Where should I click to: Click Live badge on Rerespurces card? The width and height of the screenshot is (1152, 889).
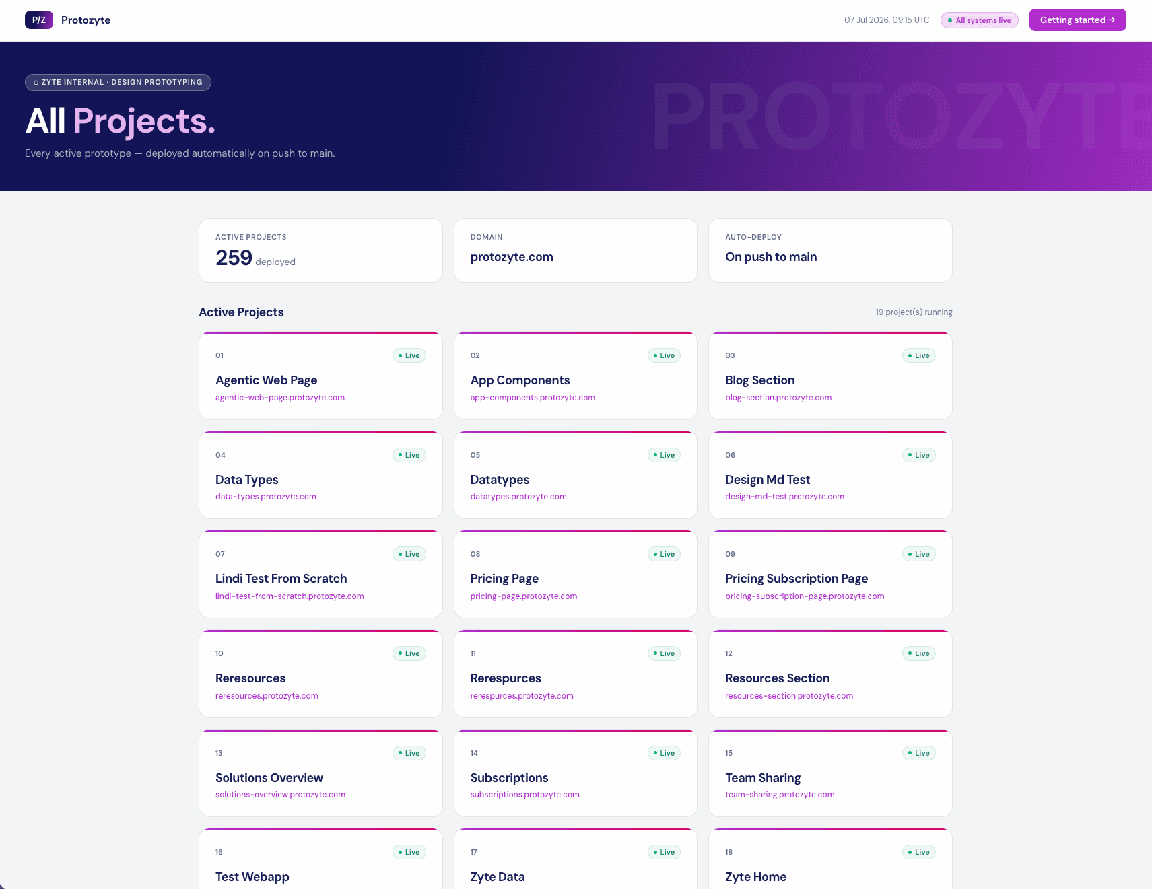pos(664,653)
